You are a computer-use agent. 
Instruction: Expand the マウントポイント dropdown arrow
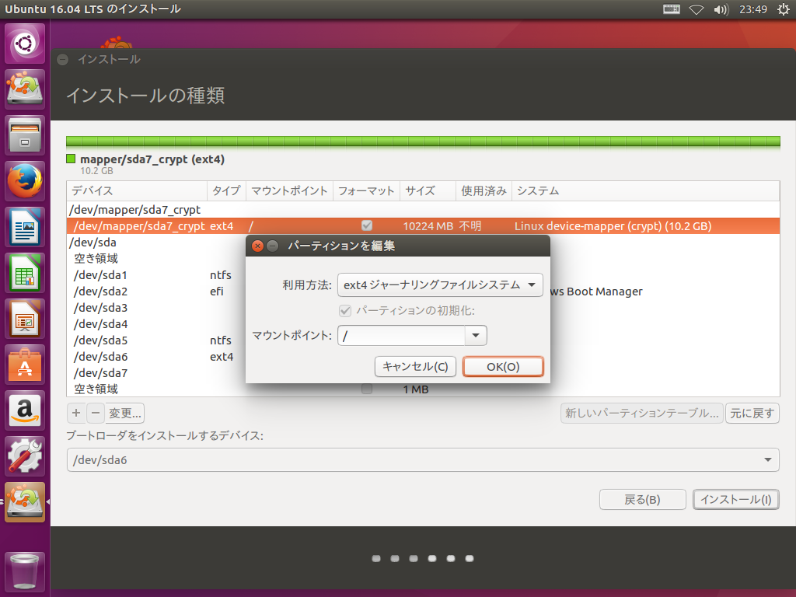pos(476,335)
